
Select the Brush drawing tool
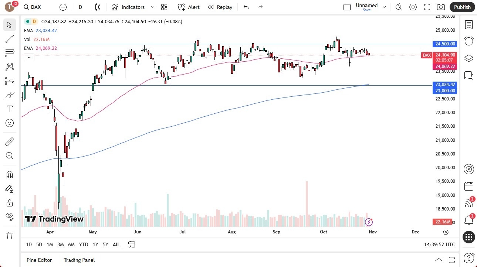pyautogui.click(x=10, y=95)
